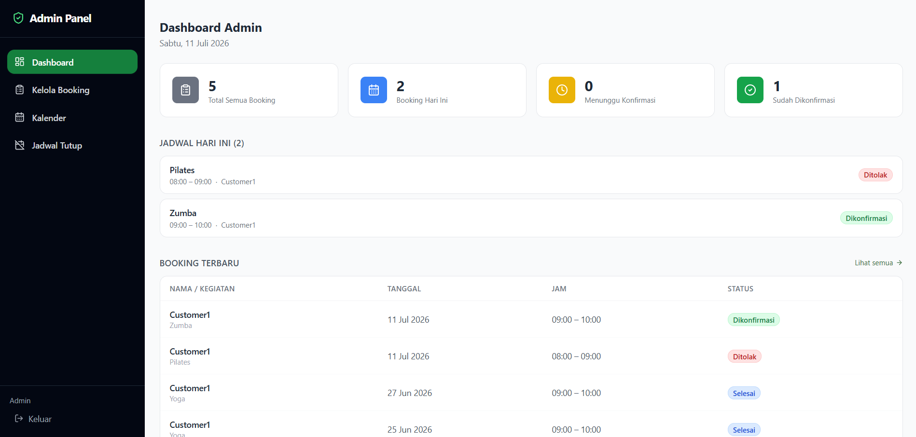Click the Selesai badge for 27 Jun 2026
916x437 pixels.
[744, 393]
